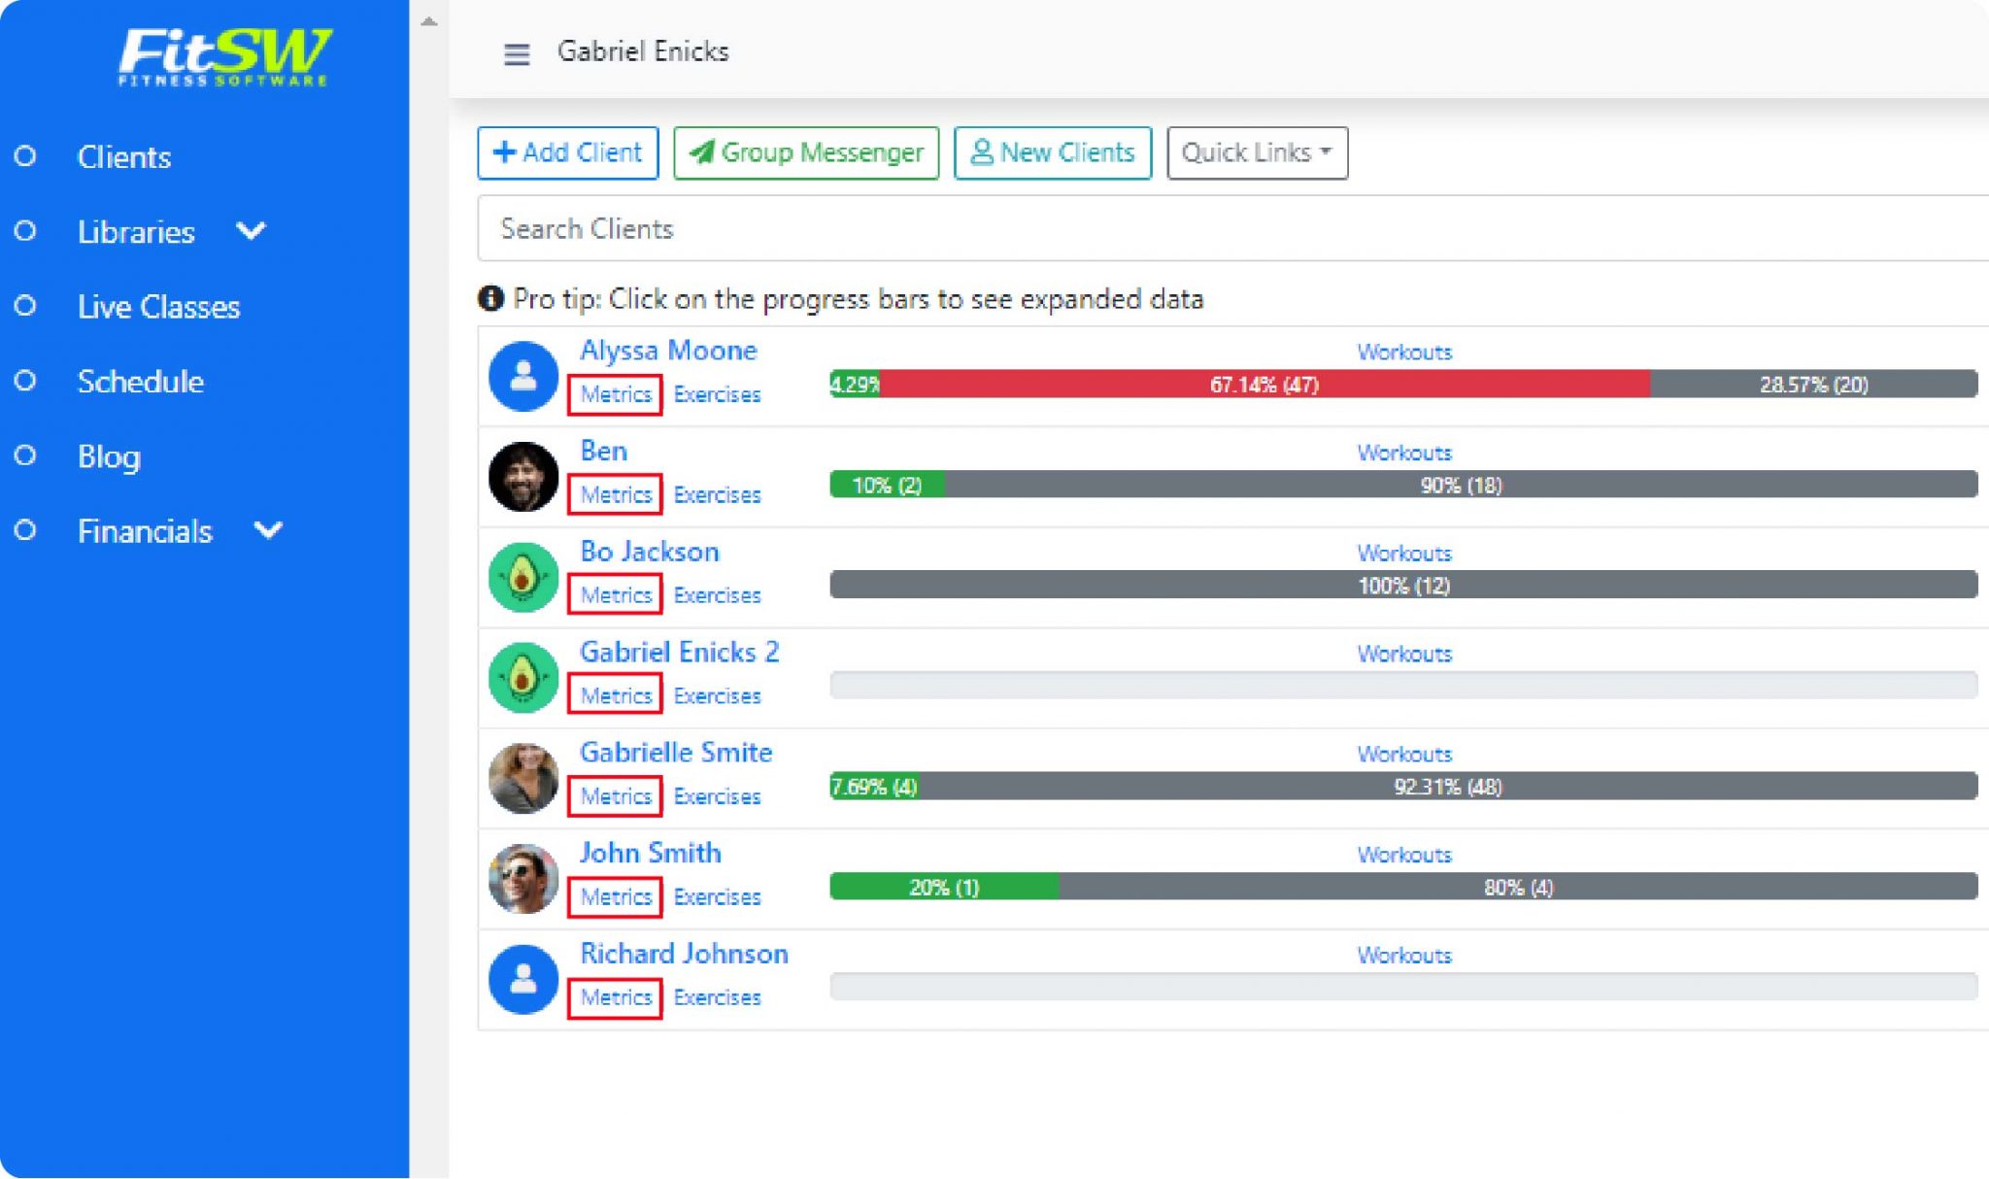
Task: Select Bo Jackson's avocado avatar
Action: pos(523,577)
